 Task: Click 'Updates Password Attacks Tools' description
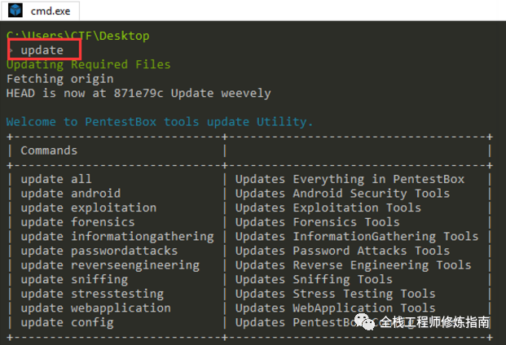(x=342, y=251)
